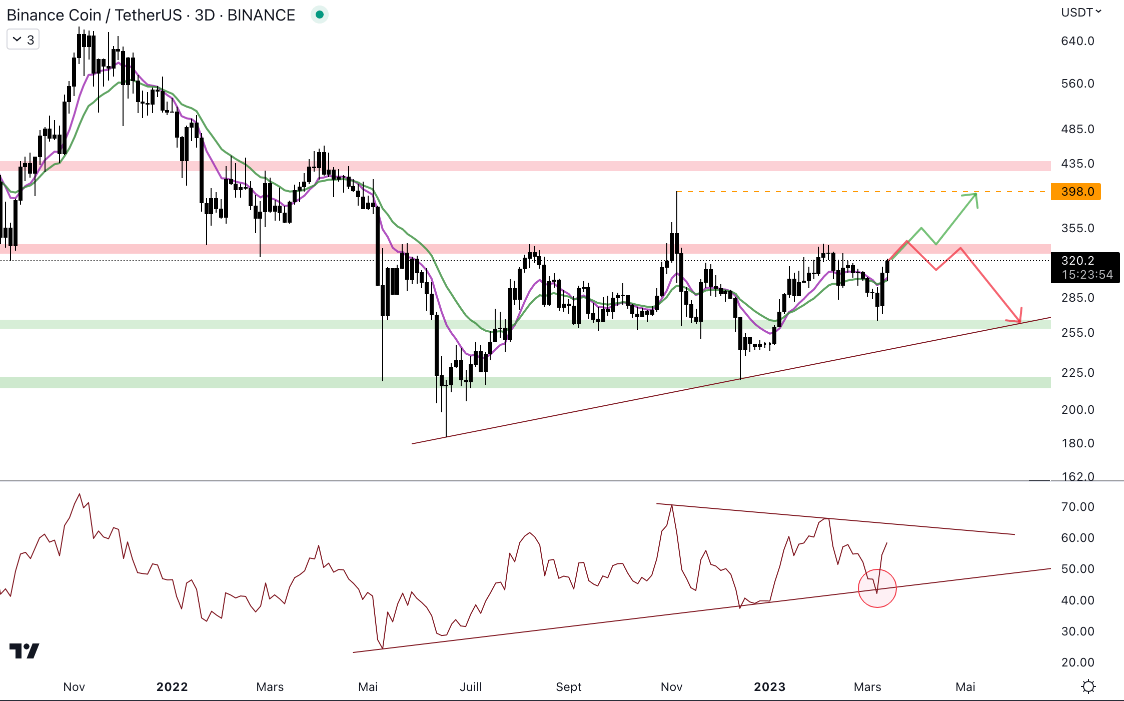This screenshot has width=1124, height=701.
Task: Click the red downward projection arrow
Action: point(990,285)
